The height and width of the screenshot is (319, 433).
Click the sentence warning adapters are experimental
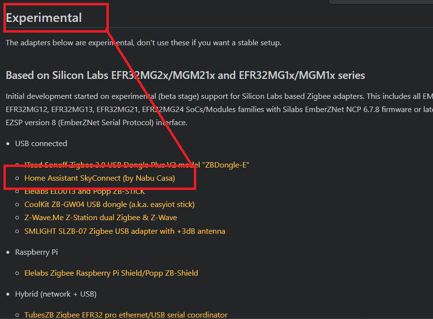click(144, 43)
